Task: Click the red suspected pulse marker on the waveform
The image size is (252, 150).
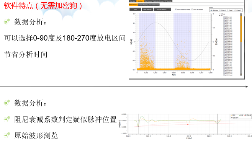Action: 188,124
